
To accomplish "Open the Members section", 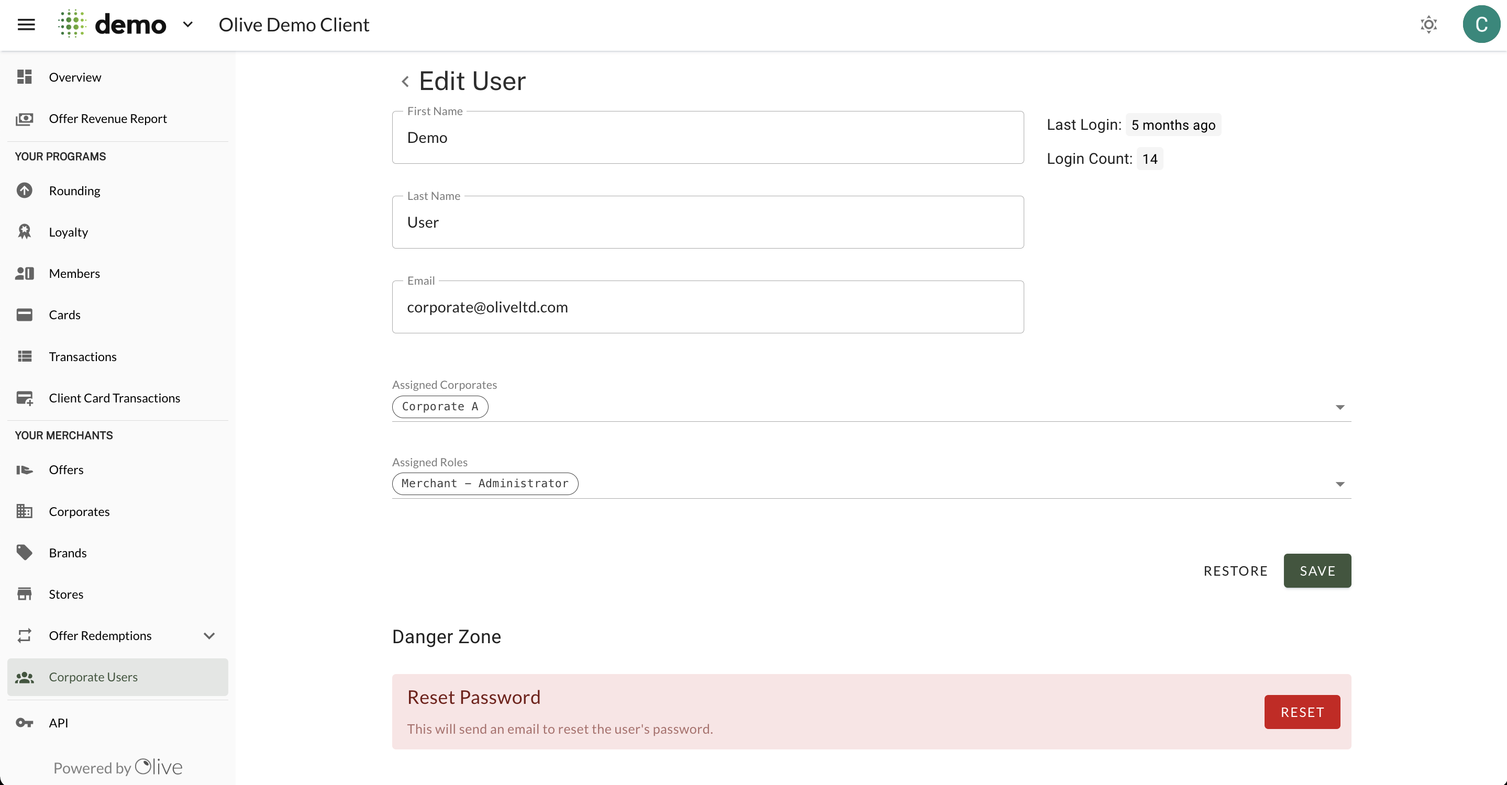I will 118,274.
